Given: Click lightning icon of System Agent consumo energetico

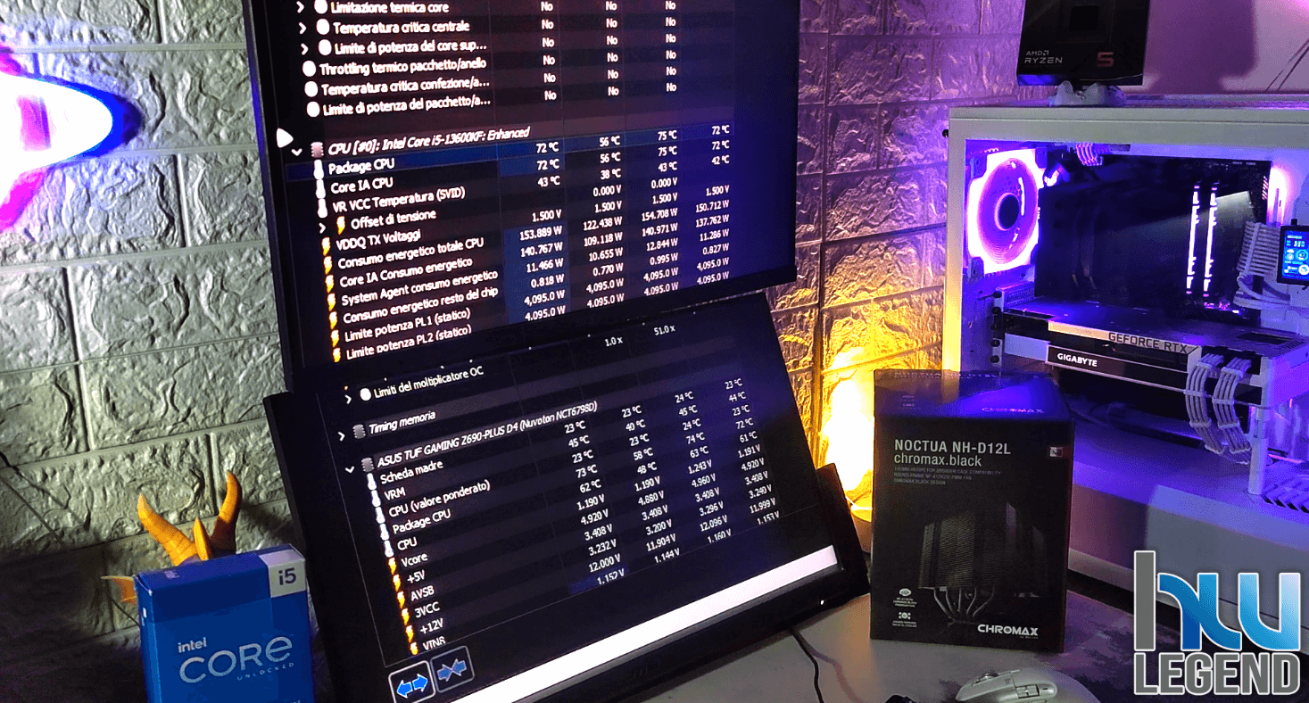Looking at the screenshot, I should (332, 302).
